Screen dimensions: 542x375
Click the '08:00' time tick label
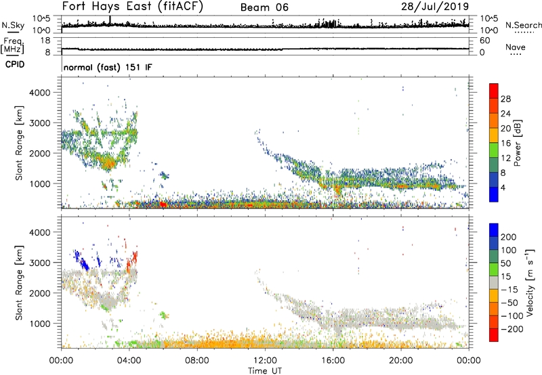click(197, 361)
